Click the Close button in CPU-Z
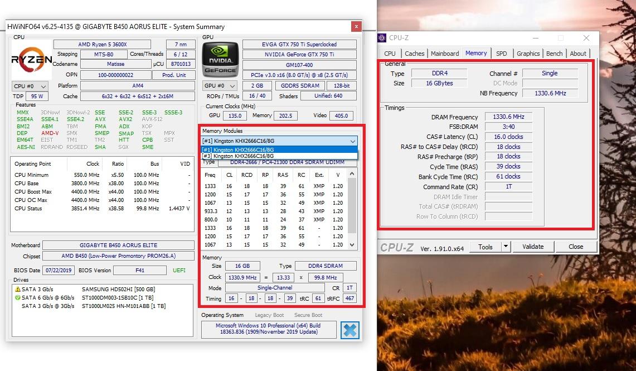Viewport: 636px width, 371px height. [576, 247]
